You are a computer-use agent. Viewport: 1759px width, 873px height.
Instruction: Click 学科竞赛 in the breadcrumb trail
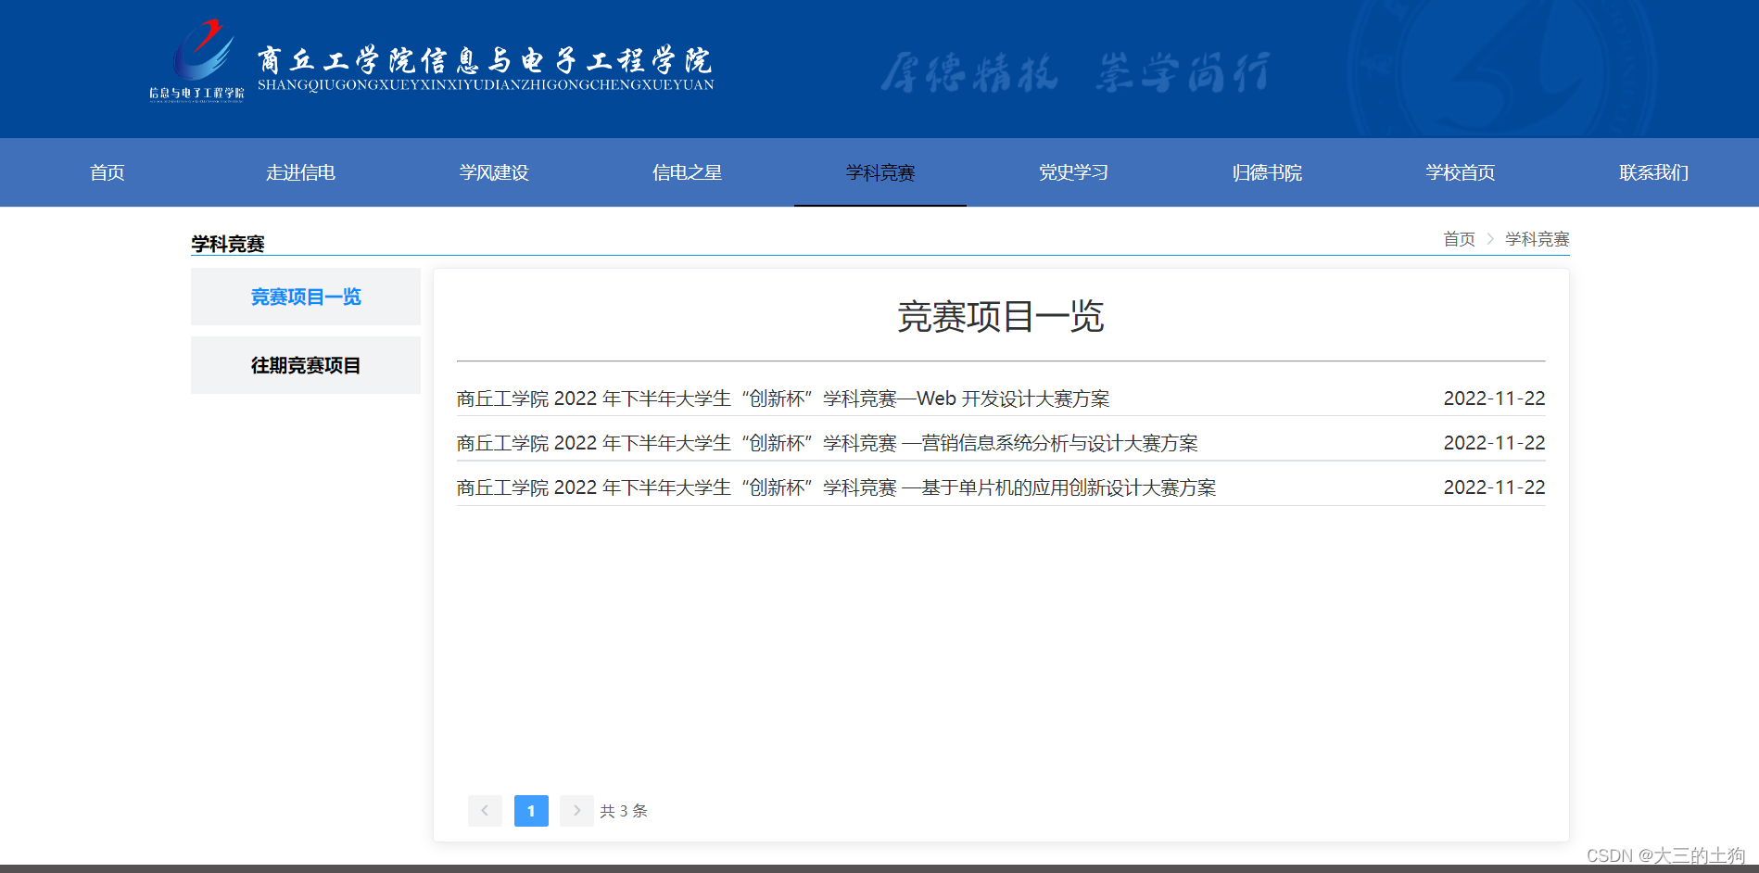pos(1536,239)
